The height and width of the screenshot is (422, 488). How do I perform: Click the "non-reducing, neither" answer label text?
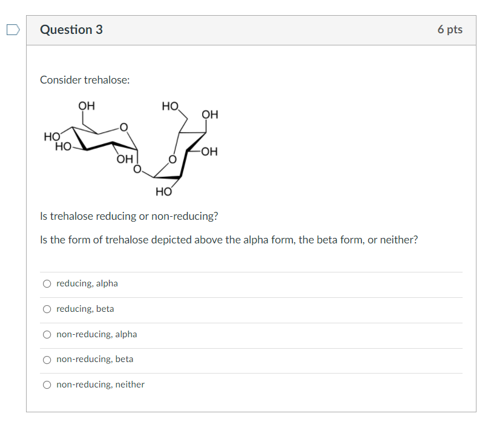tap(100, 384)
